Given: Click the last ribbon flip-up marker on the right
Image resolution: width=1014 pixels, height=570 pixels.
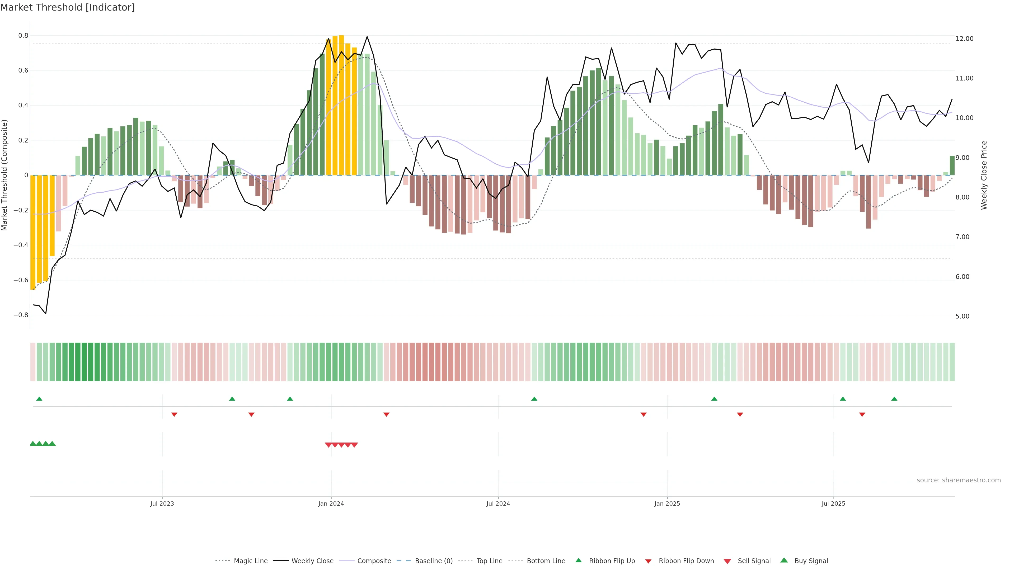Looking at the screenshot, I should coord(894,399).
